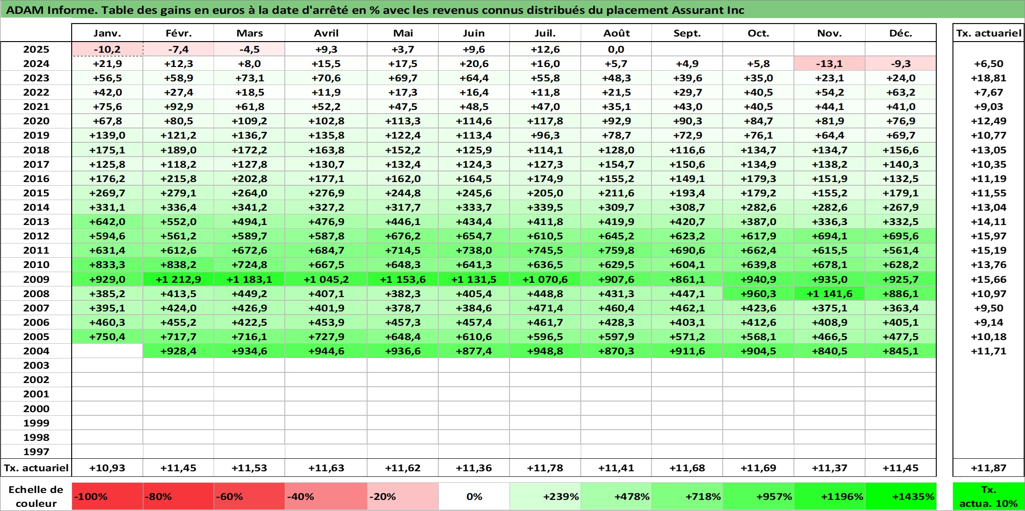1025x511 pixels.
Task: Click the +750,4 cell in 2005
Action: tap(107, 336)
